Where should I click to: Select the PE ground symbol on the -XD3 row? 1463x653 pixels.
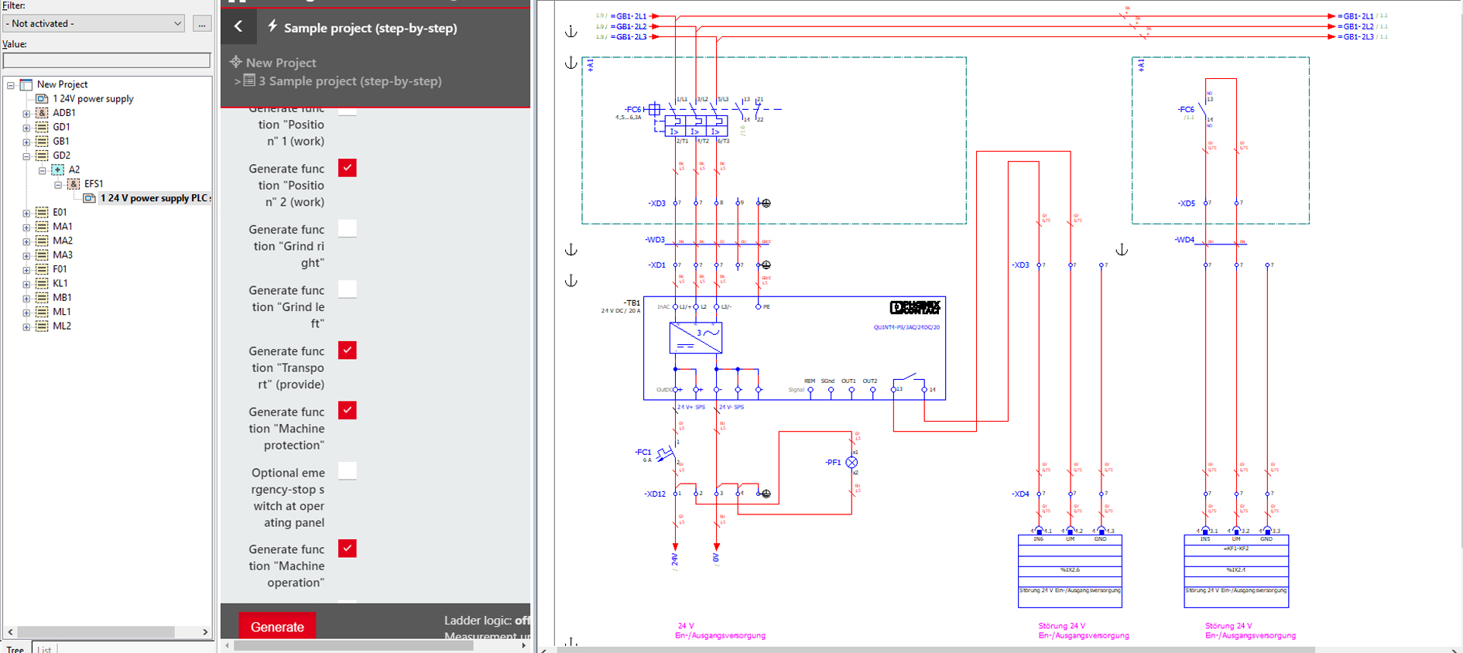[x=766, y=203]
